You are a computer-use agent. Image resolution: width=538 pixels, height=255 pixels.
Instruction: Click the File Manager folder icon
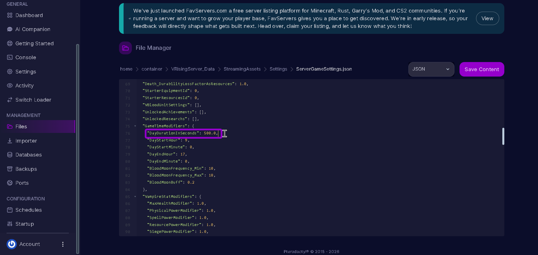[125, 48]
